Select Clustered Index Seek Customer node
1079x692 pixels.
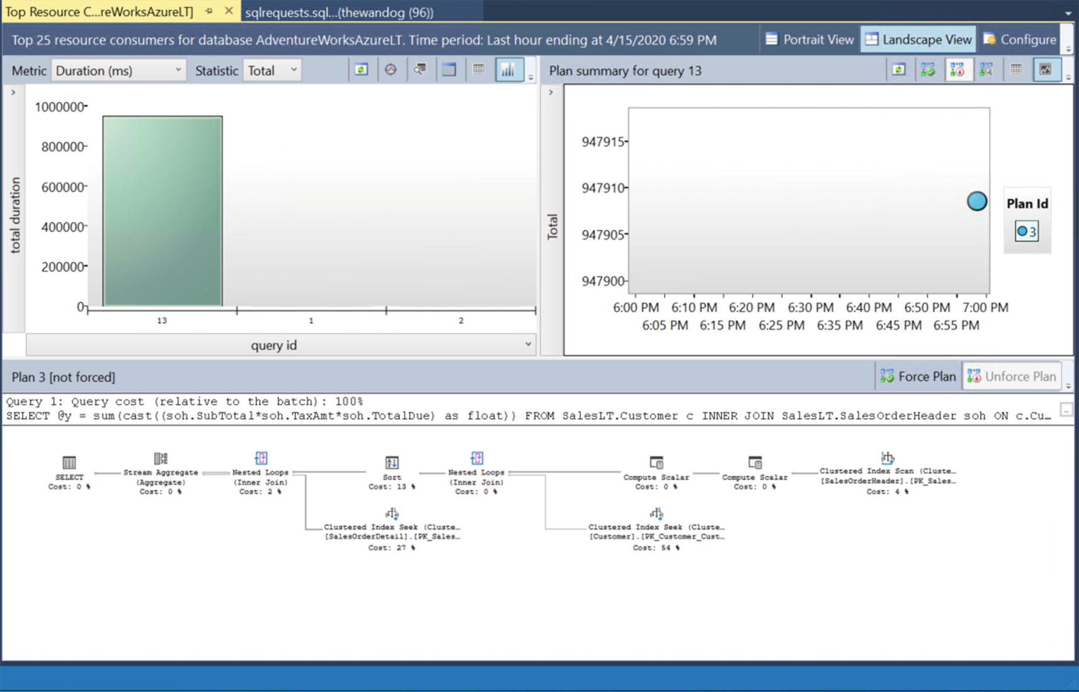[x=656, y=529]
